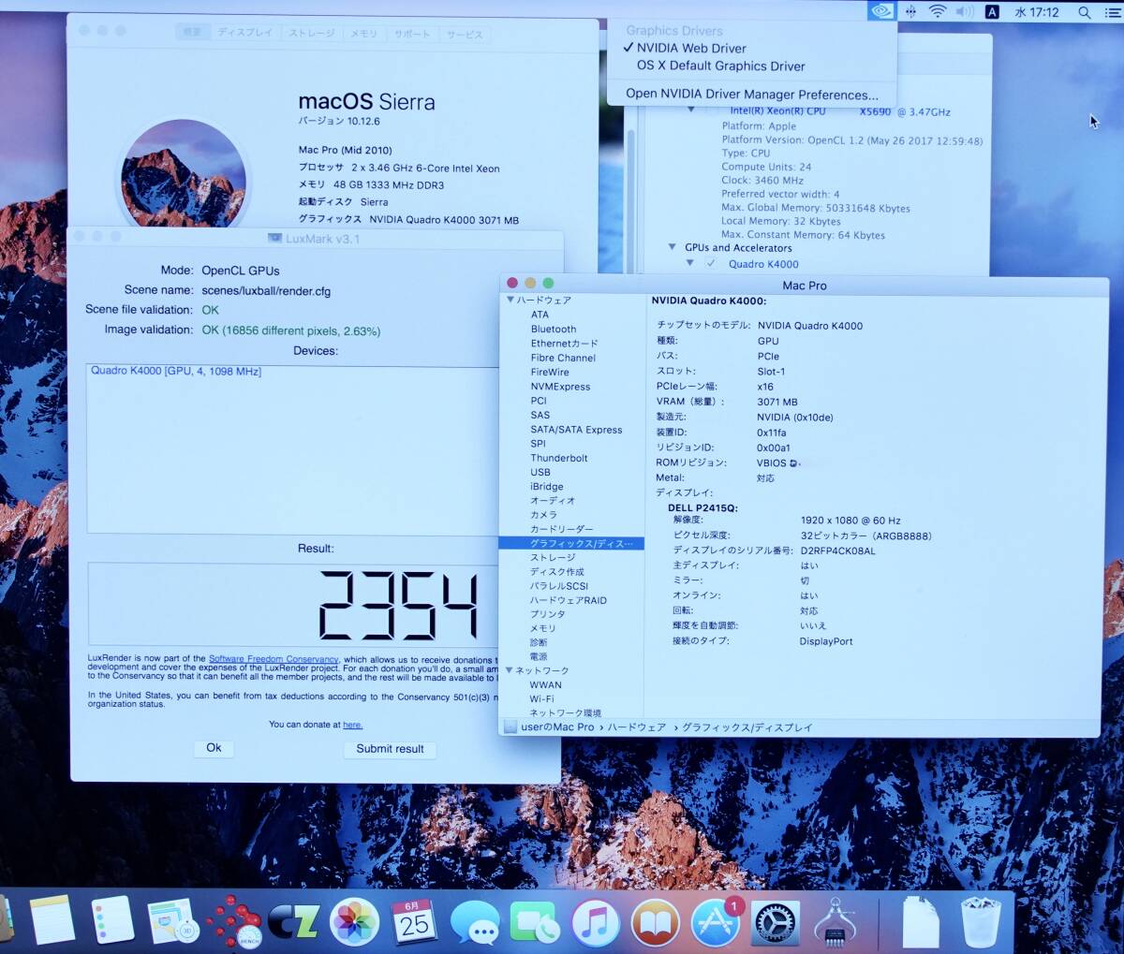1124x954 pixels.
Task: Switch to サポート tab in About This Mac
Action: (x=412, y=33)
